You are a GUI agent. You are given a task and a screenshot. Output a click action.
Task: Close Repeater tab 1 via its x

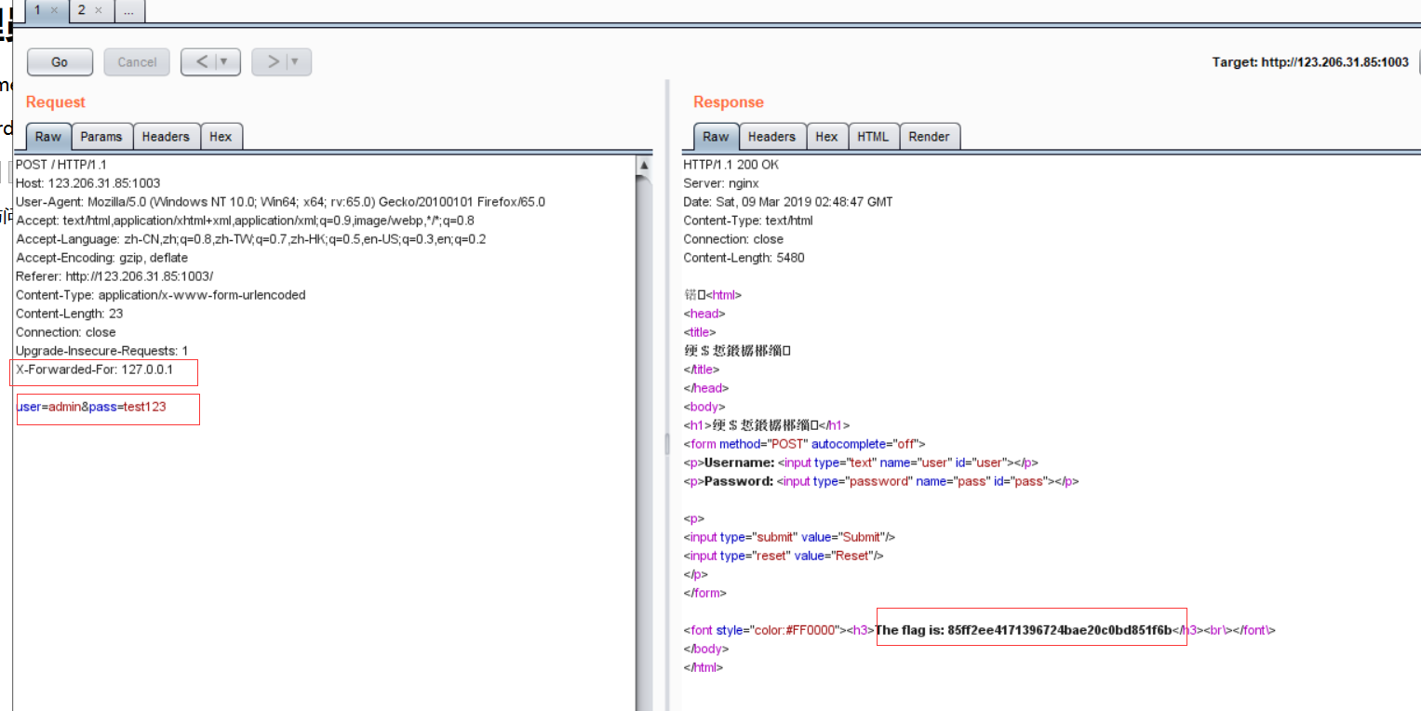[x=55, y=10]
